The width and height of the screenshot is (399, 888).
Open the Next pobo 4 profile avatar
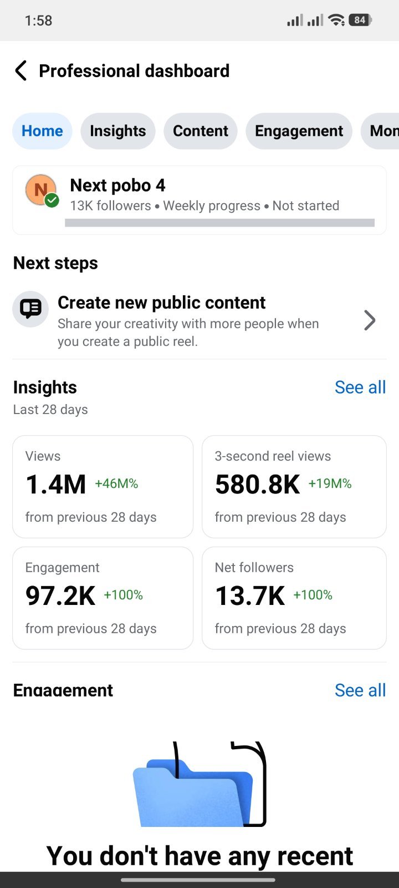[41, 190]
